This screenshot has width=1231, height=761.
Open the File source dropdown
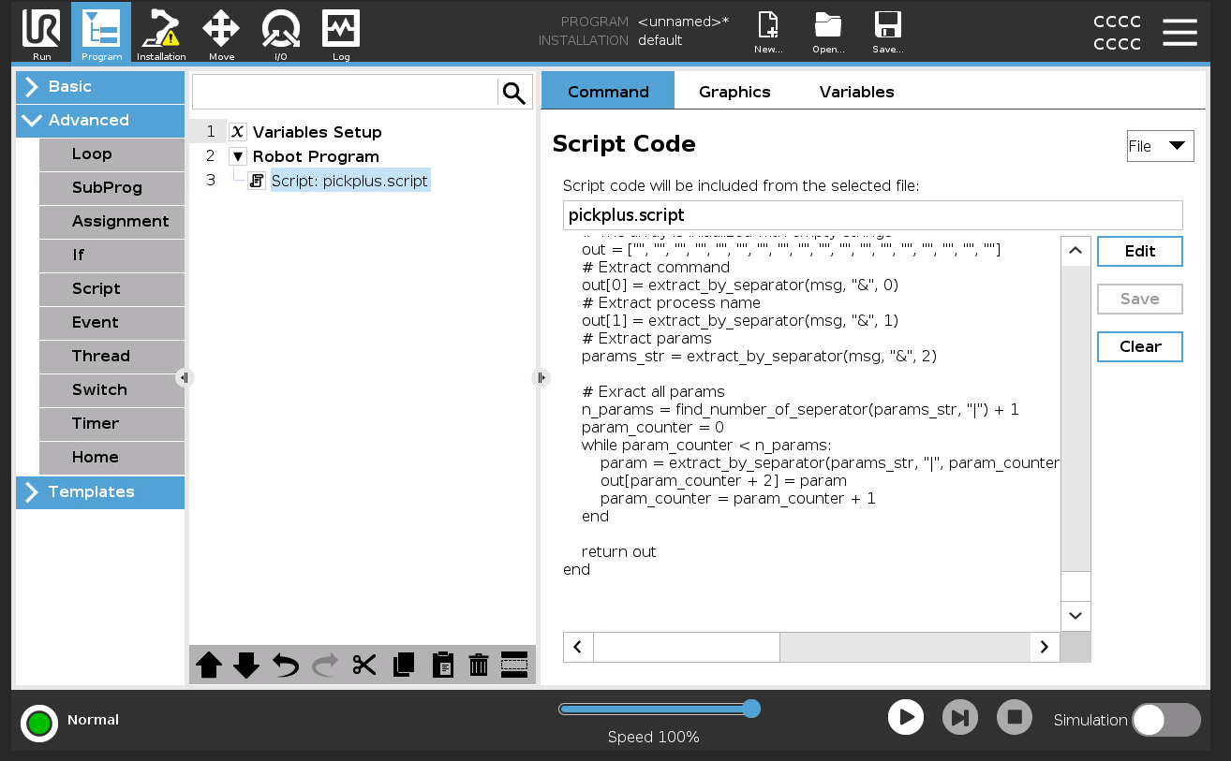[1160, 146]
